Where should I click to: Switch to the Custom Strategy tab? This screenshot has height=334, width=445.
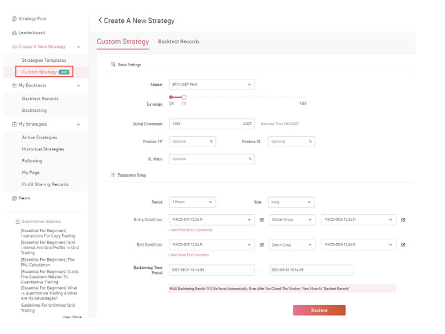tap(123, 42)
